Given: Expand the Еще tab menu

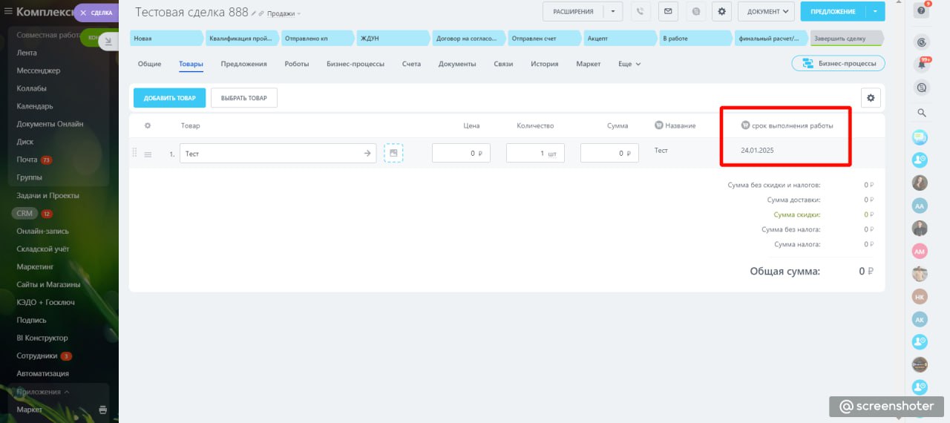Looking at the screenshot, I should coord(629,64).
